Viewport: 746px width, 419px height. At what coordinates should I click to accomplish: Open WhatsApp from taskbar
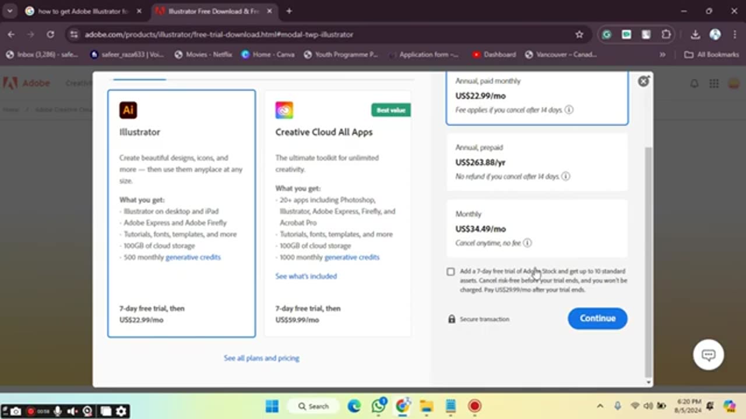[379, 406]
